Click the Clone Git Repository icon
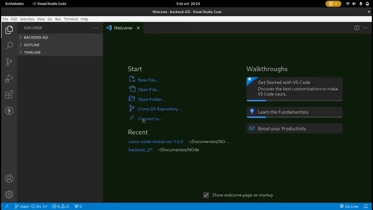373x210 pixels. pos(132,108)
